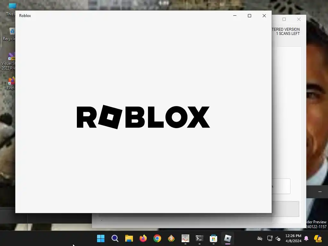
Task: Click the muted volume tray icon
Action: tap(278, 238)
